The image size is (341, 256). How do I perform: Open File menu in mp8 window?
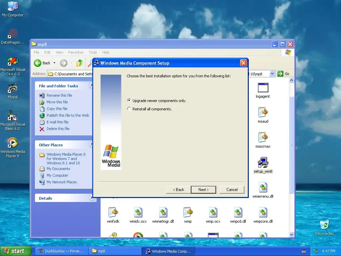pyautogui.click(x=36, y=52)
